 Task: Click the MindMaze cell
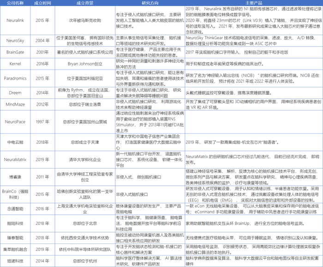coord(15,104)
